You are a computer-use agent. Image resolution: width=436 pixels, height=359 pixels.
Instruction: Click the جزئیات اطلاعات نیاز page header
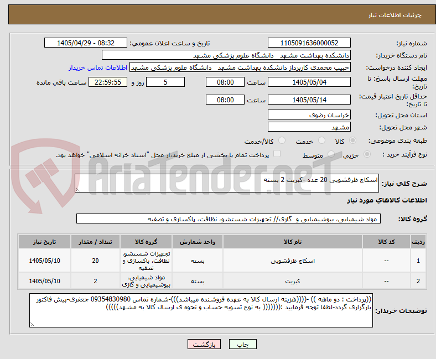tap(395, 15)
